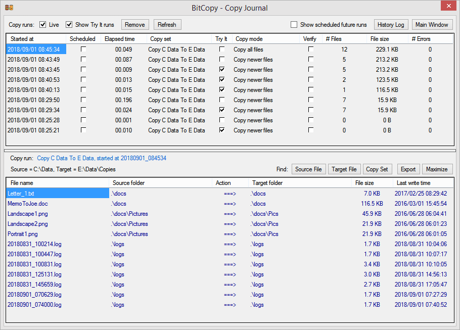This screenshot has width=460, height=330.
Task: Uncheck the Live copy runs checkbox
Action: point(43,25)
